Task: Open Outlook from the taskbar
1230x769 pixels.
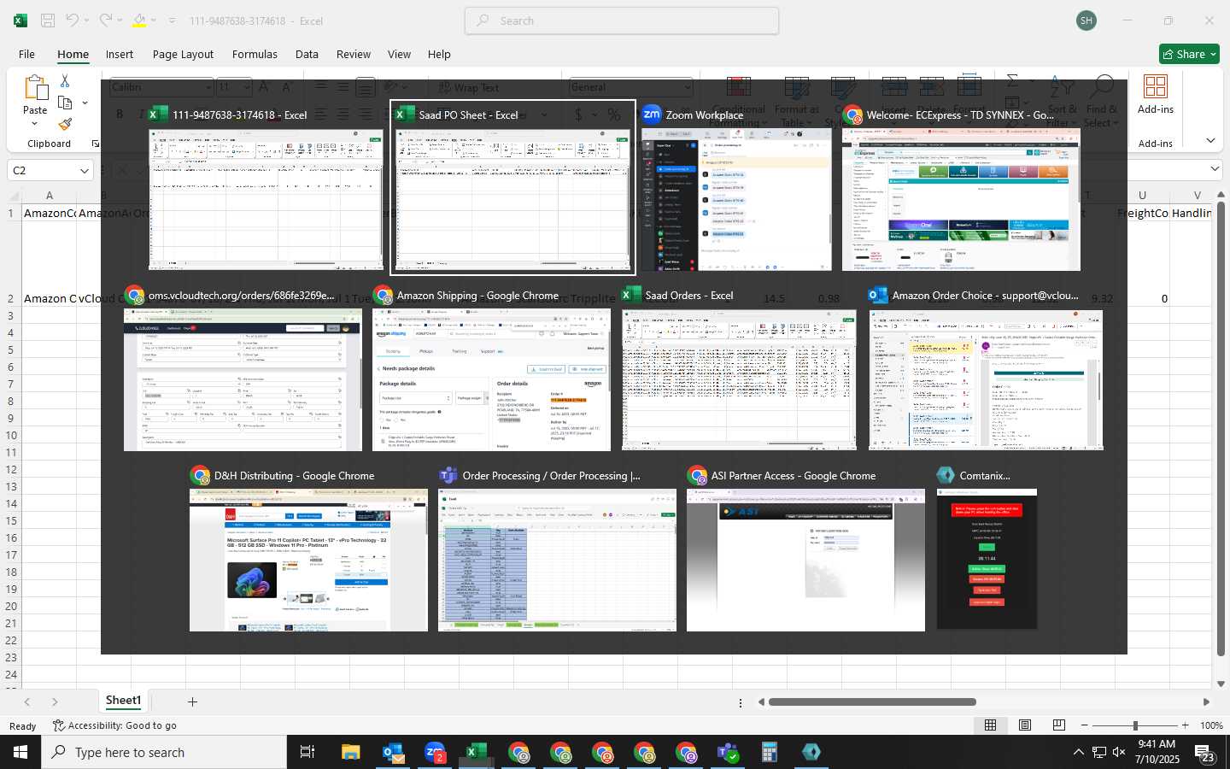Action: pyautogui.click(x=393, y=752)
